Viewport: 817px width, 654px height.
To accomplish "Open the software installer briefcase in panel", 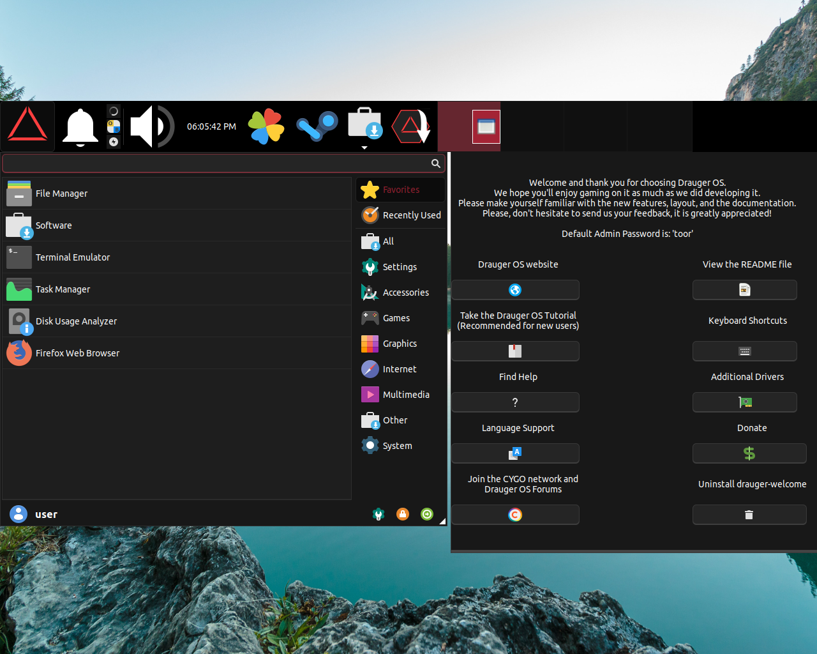I will click(364, 123).
